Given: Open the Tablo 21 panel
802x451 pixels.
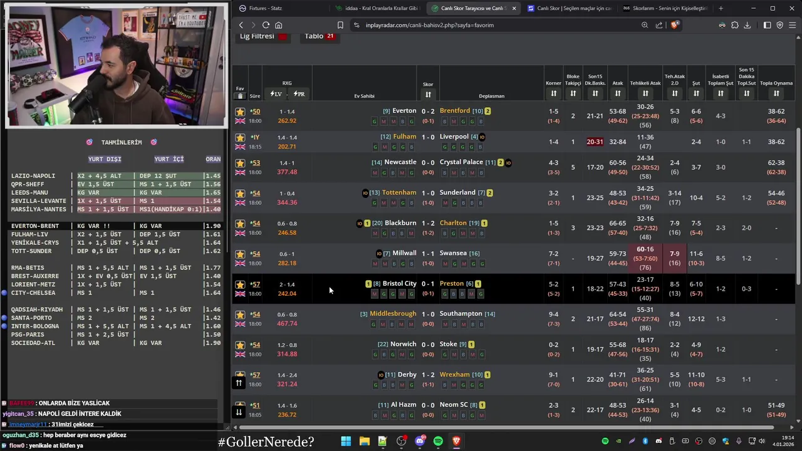Looking at the screenshot, I should [x=321, y=36].
